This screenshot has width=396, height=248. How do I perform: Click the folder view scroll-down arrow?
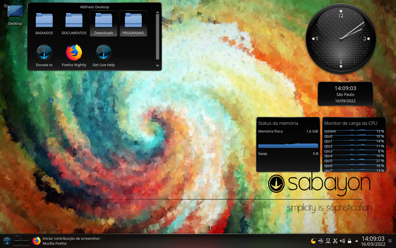158,66
